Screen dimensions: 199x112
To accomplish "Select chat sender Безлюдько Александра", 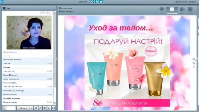I will [x=14, y=91].
